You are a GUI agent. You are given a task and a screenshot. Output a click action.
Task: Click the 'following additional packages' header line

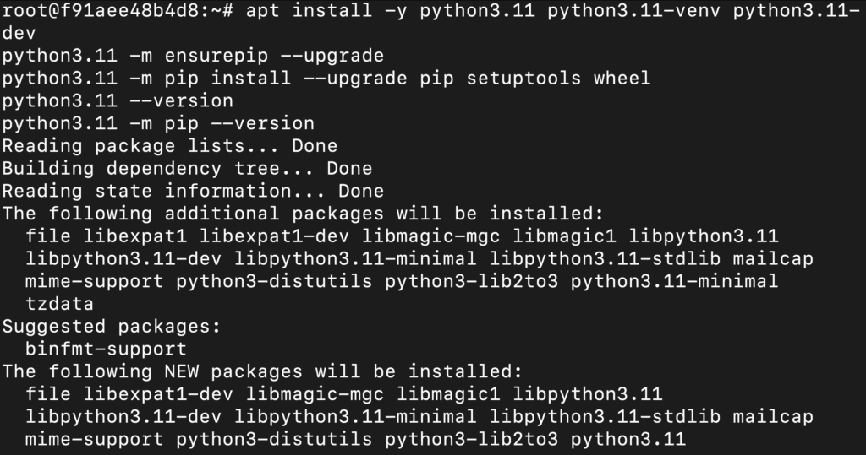tap(303, 214)
